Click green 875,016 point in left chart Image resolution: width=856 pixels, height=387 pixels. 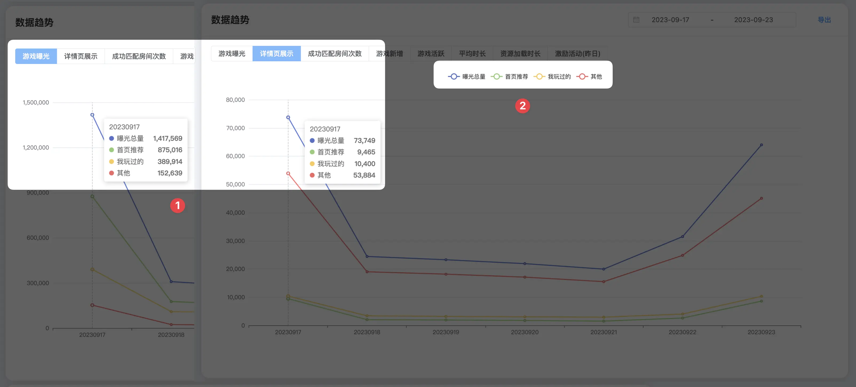[x=92, y=196]
